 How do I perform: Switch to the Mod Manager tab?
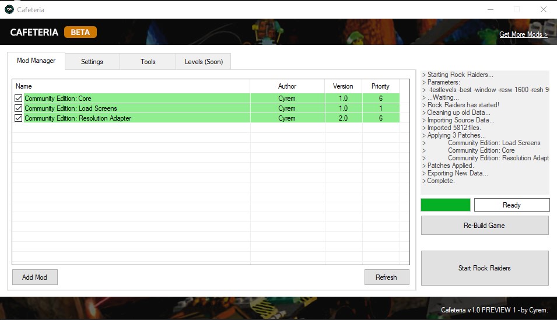pyautogui.click(x=36, y=61)
